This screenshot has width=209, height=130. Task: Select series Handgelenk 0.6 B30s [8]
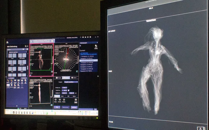click(89, 56)
